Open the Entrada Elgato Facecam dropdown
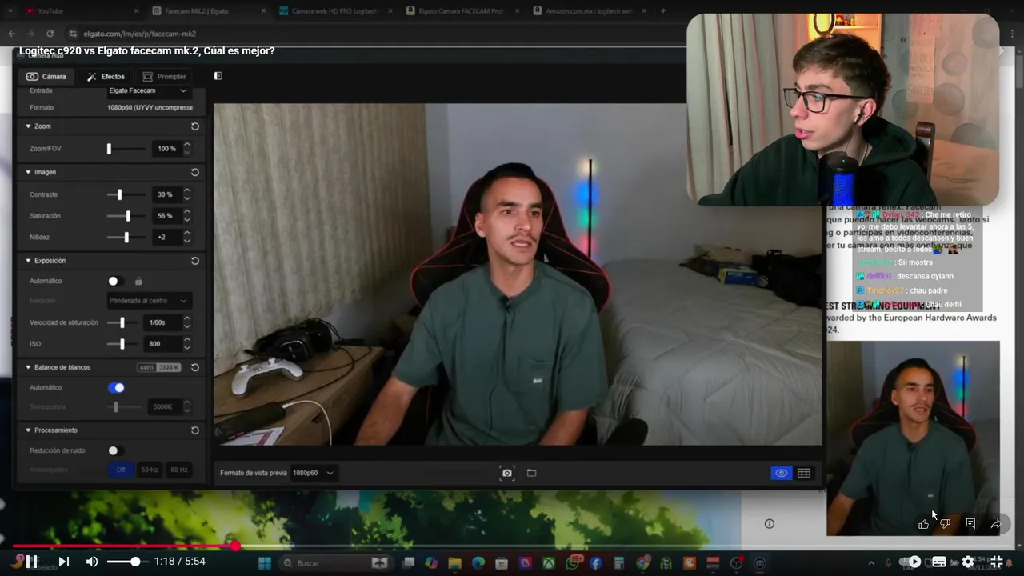The width and height of the screenshot is (1024, 576). tap(149, 90)
